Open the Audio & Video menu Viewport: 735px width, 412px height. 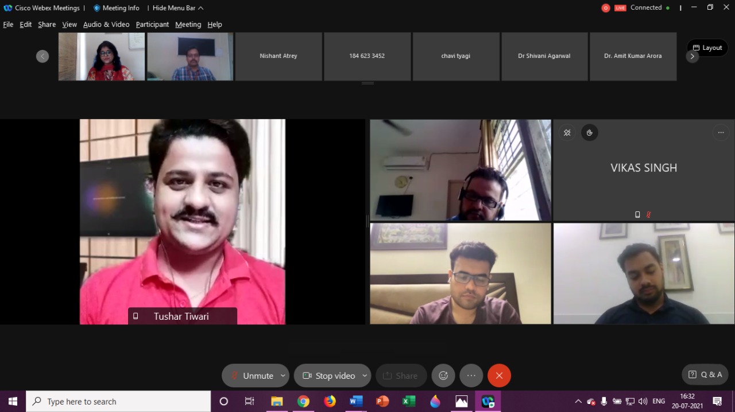(x=106, y=25)
